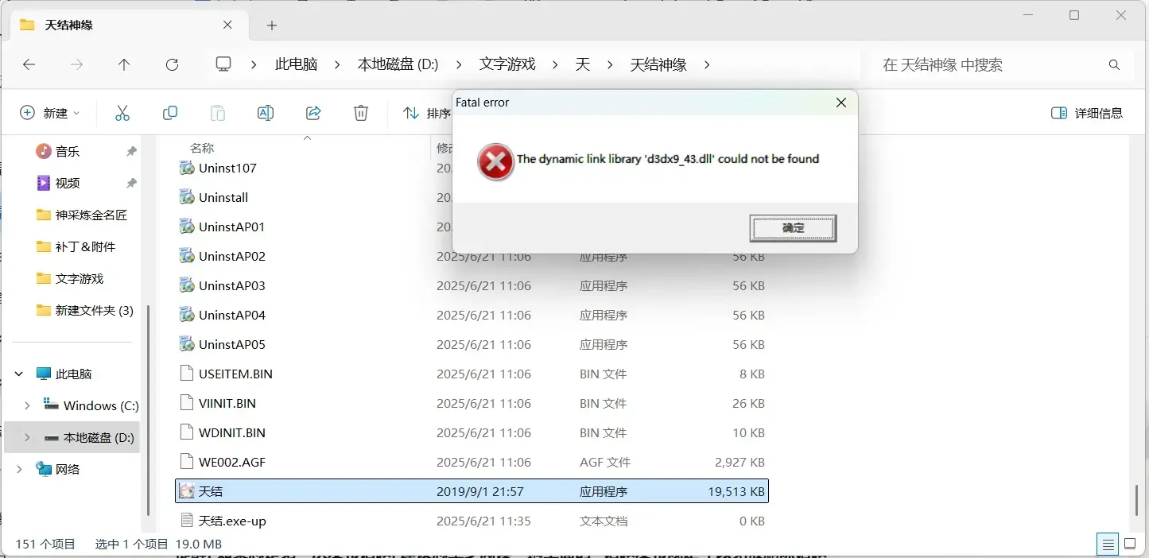This screenshot has width=1149, height=558.
Task: Refresh the current folder view
Action: [x=172, y=65]
